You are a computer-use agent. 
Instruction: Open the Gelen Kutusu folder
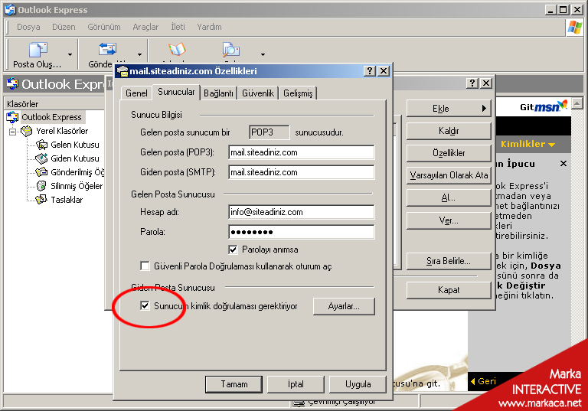pyautogui.click(x=74, y=145)
